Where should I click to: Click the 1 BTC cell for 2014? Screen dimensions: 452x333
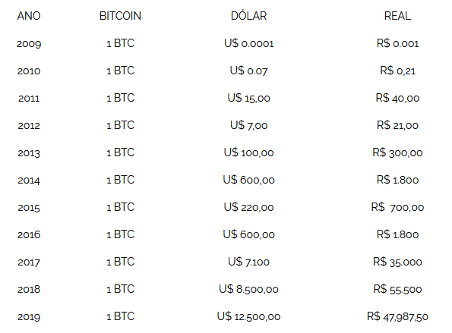pos(120,181)
